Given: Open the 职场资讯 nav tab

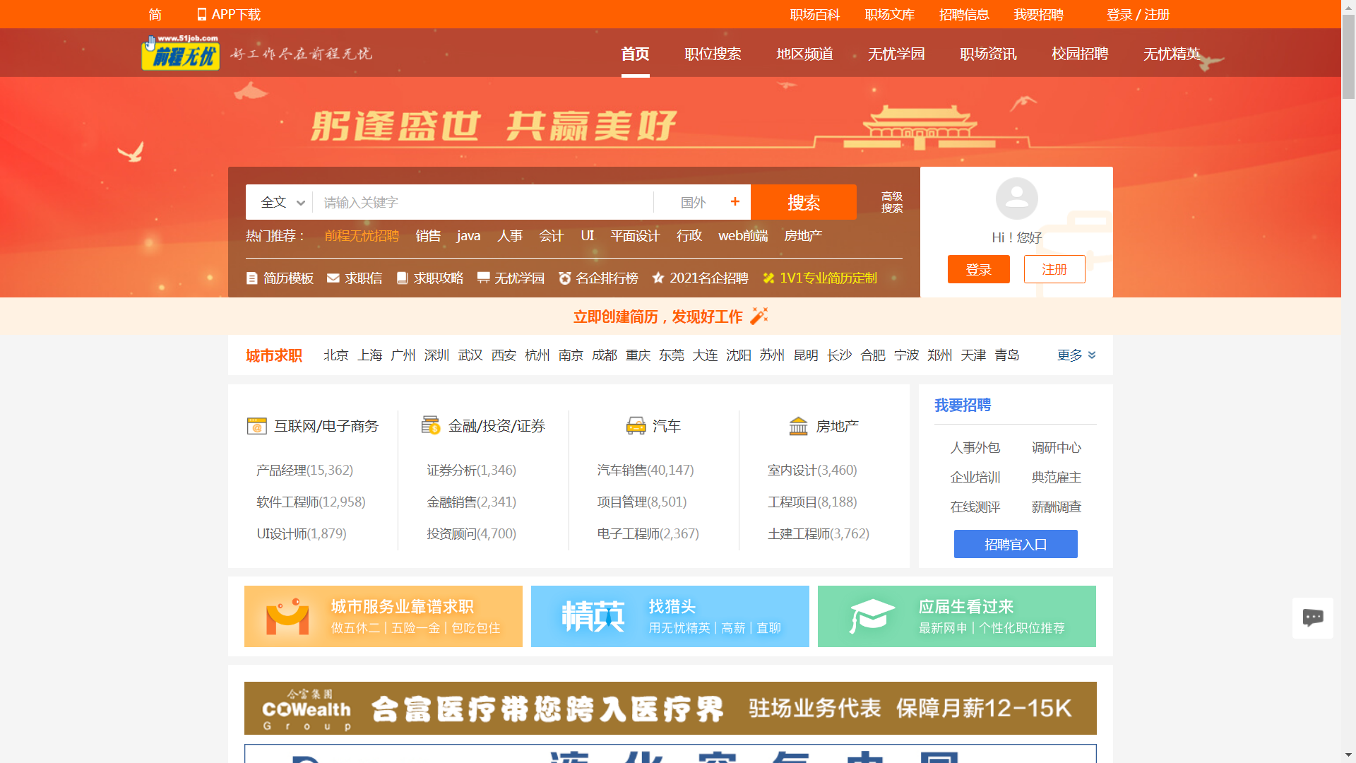Looking at the screenshot, I should point(988,54).
